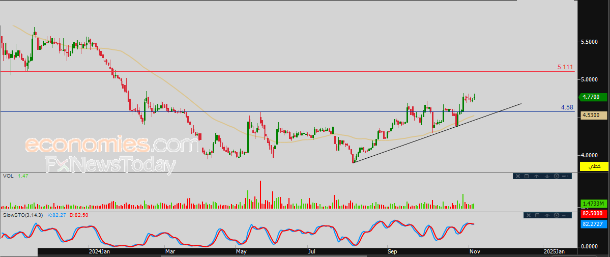Click the Sep date axis label
The image size is (610, 257).
point(392,251)
